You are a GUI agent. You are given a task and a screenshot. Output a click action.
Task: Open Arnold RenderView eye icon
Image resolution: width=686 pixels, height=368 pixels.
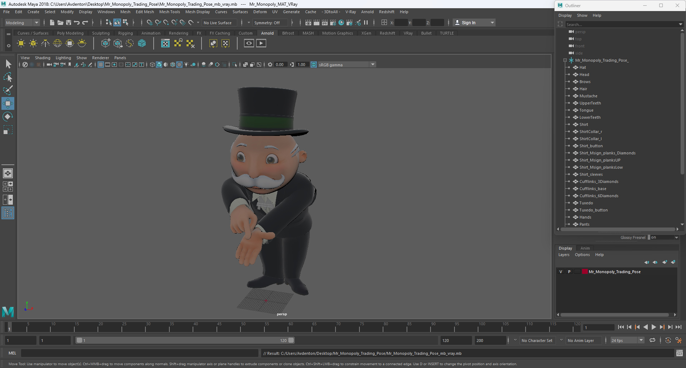(x=249, y=44)
